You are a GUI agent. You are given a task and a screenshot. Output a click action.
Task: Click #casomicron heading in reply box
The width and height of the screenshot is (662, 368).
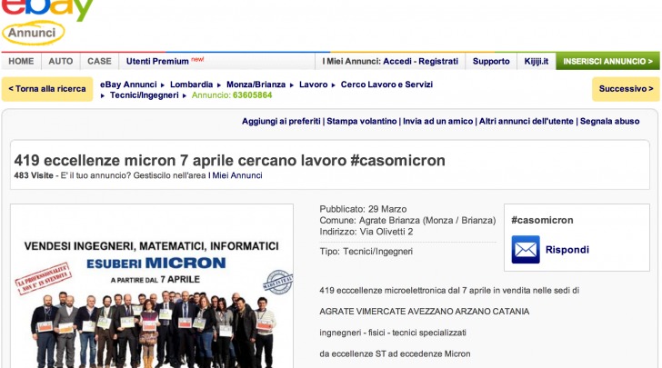click(x=542, y=220)
